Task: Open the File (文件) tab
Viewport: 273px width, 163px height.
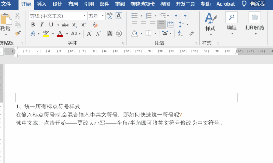Action: [x=6, y=4]
